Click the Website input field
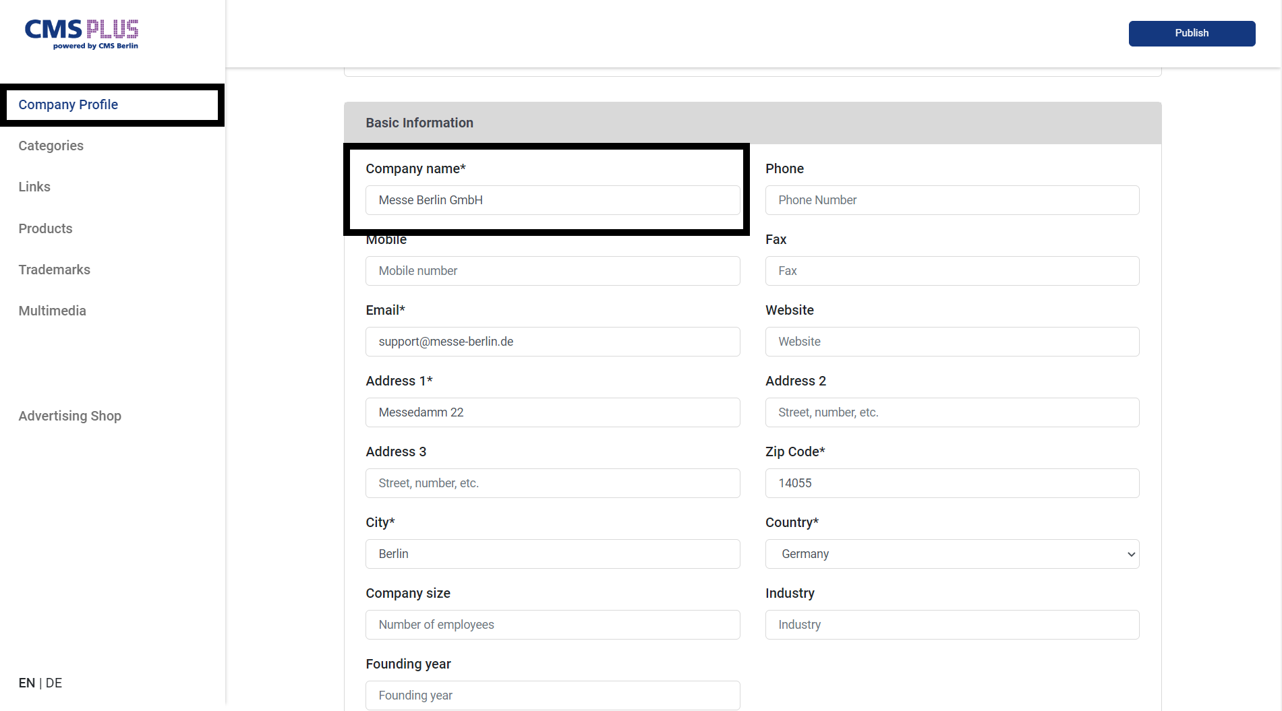1282x711 pixels. click(952, 342)
